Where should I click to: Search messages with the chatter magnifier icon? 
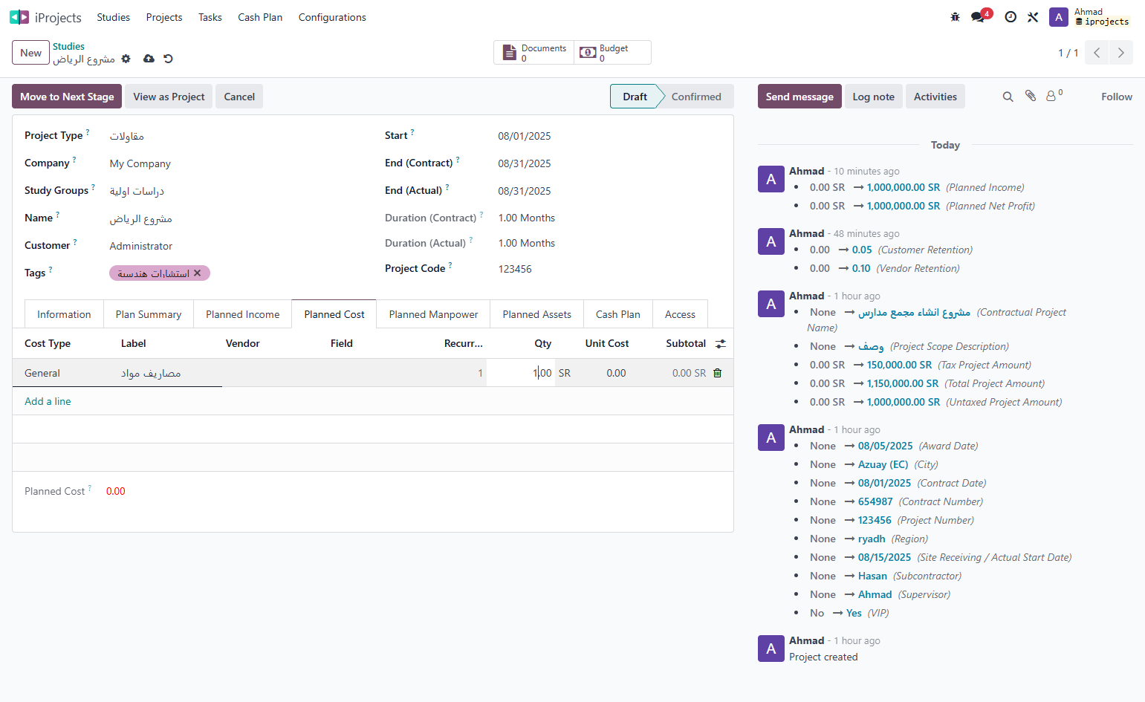pos(1008,97)
